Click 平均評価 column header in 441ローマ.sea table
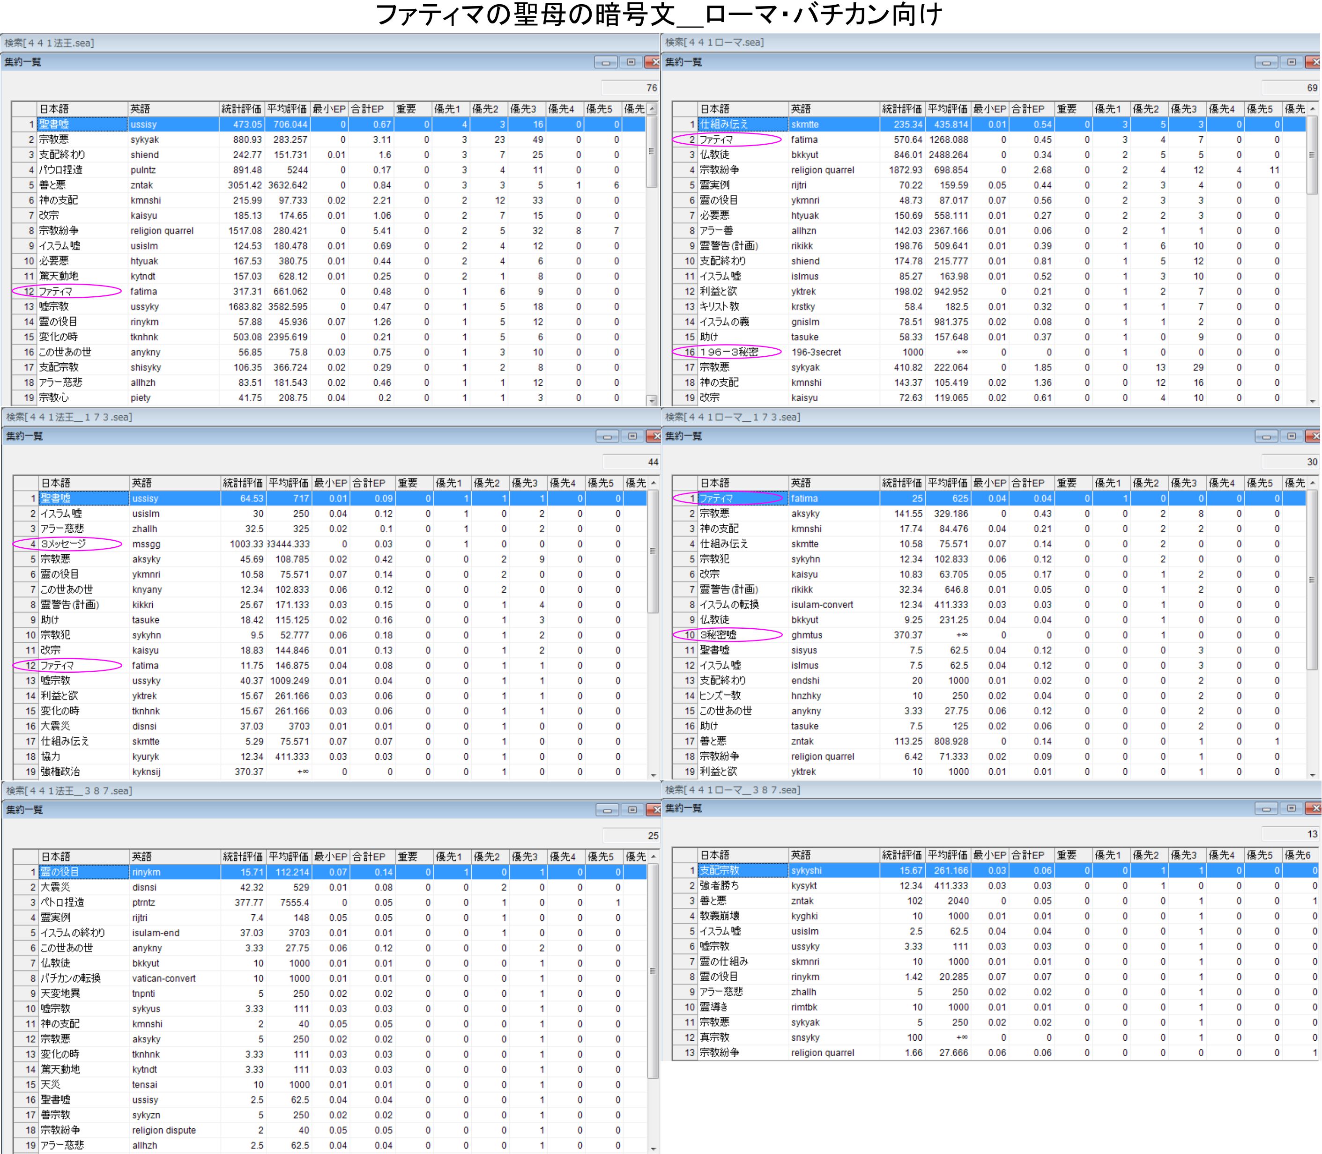Image resolution: width=1322 pixels, height=1154 pixels. pos(947,109)
